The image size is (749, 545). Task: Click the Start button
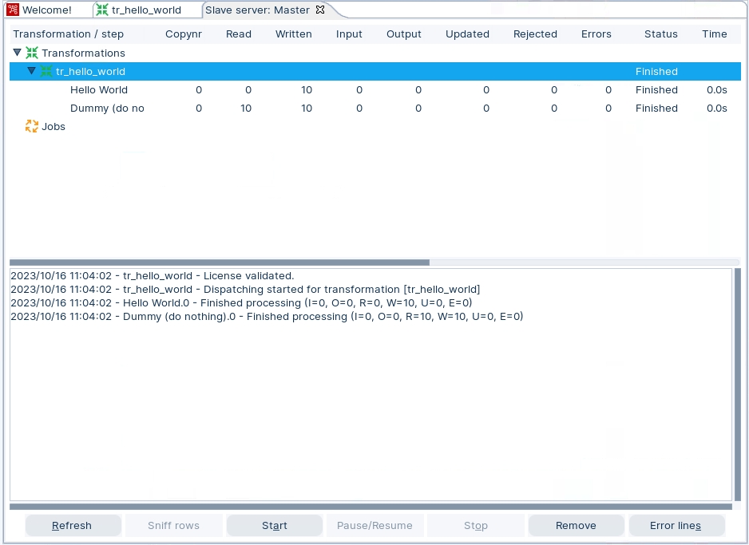[x=275, y=526]
